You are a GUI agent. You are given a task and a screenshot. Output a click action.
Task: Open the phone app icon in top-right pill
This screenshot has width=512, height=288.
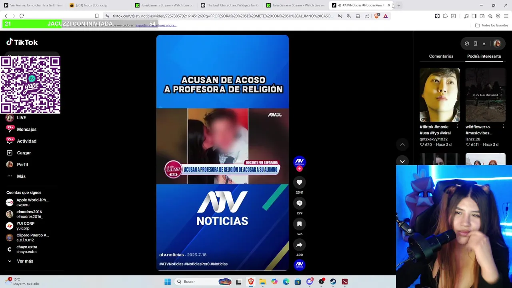tap(475, 44)
